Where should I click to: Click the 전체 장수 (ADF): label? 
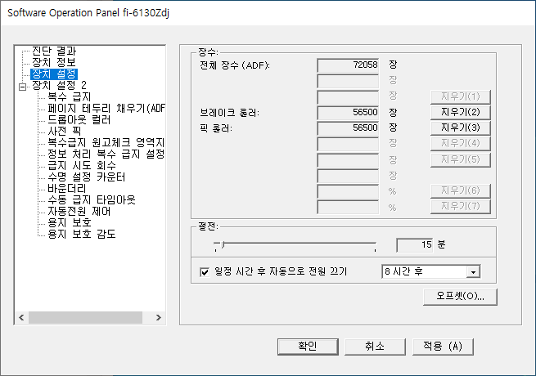tap(235, 65)
